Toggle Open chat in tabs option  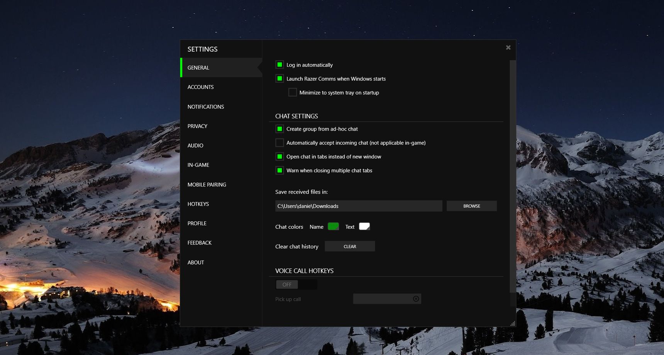pyautogui.click(x=279, y=156)
